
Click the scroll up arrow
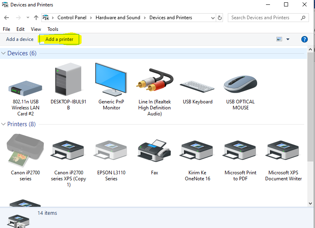tap(310, 49)
